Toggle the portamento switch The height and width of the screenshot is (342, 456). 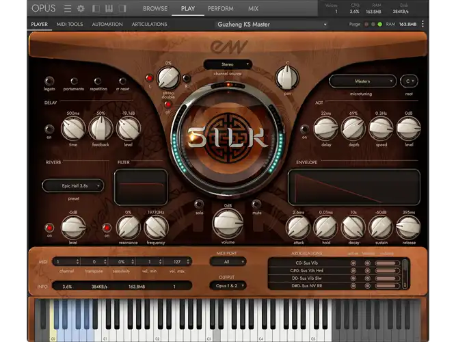pyautogui.click(x=74, y=81)
